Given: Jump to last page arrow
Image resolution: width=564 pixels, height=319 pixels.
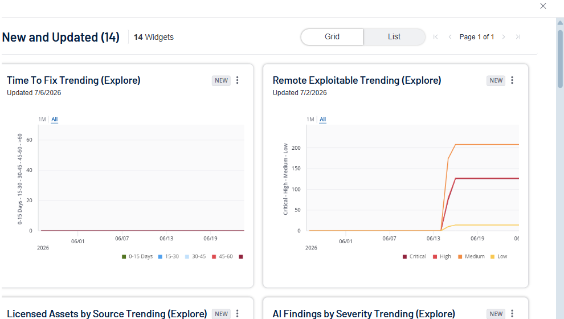Looking at the screenshot, I should coord(518,36).
